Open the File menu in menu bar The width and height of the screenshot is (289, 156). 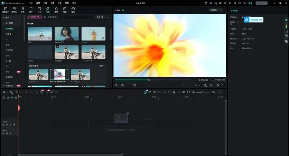(x=30, y=3)
